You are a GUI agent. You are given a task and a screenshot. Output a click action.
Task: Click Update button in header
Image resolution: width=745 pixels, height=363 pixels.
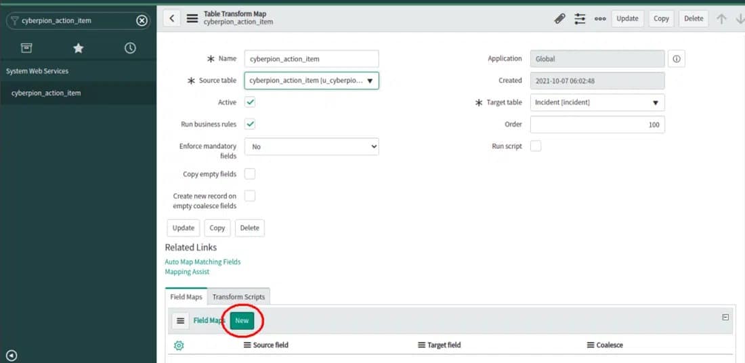click(627, 18)
